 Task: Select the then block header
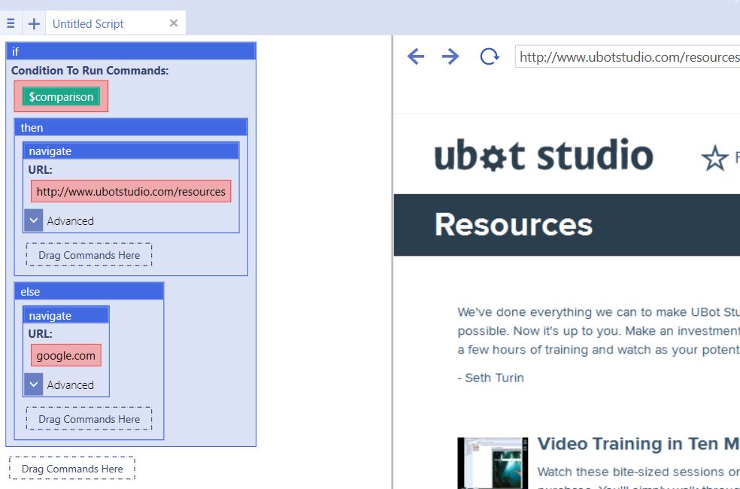coord(131,127)
